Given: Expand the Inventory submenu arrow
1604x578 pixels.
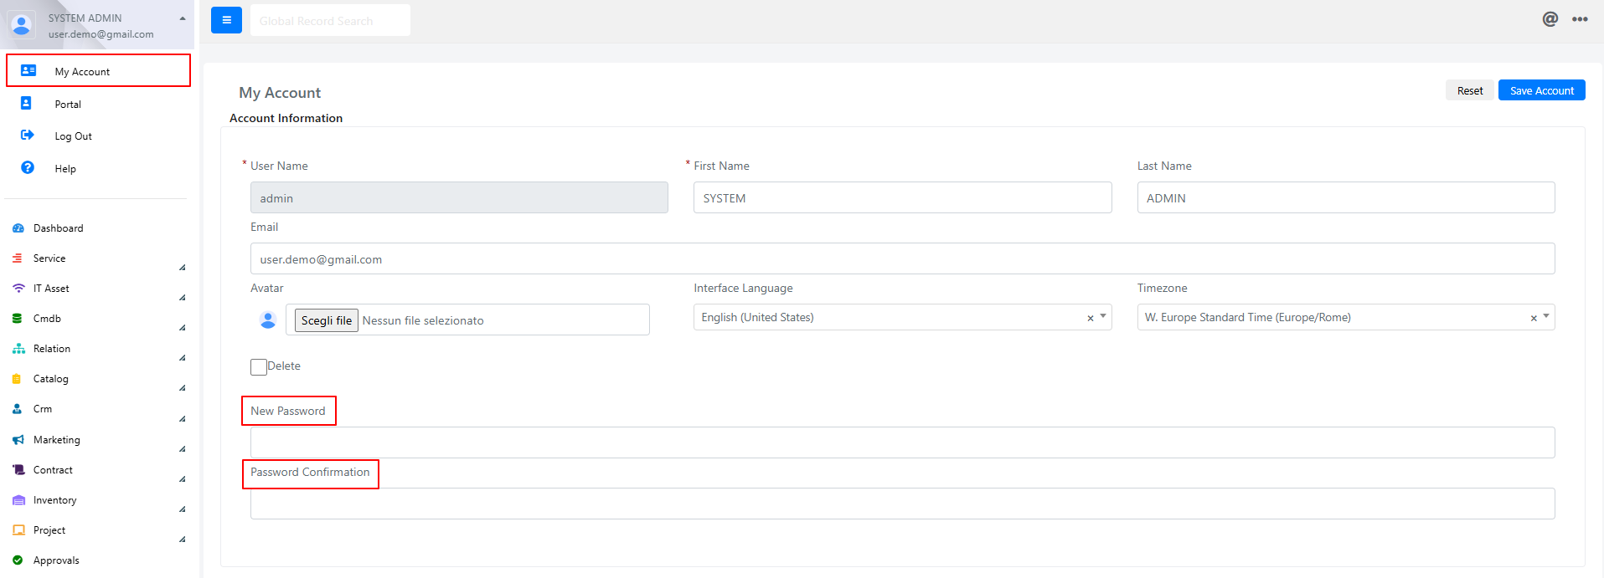Looking at the screenshot, I should [x=182, y=509].
